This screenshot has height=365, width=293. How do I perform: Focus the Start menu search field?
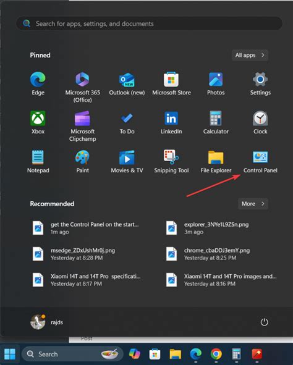149,23
